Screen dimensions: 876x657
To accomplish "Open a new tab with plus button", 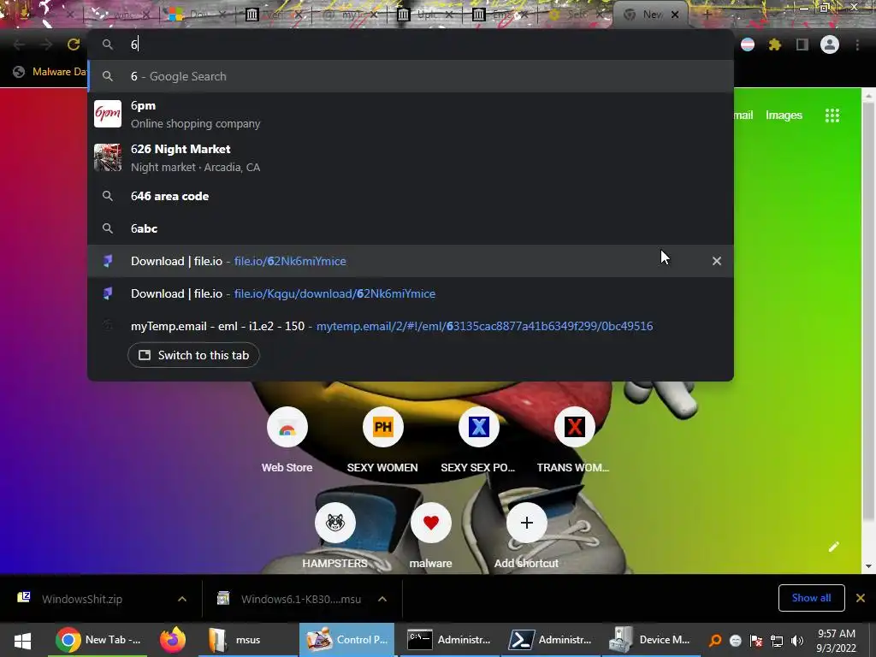I will coord(707,15).
